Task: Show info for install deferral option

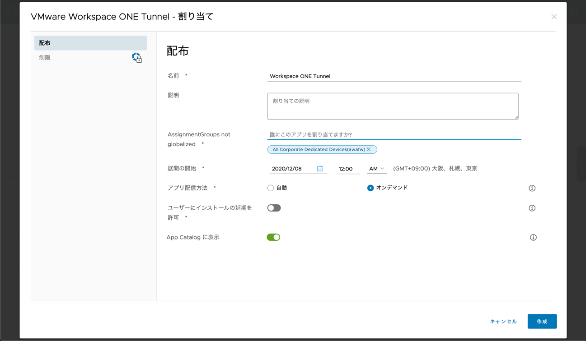Action: click(532, 208)
